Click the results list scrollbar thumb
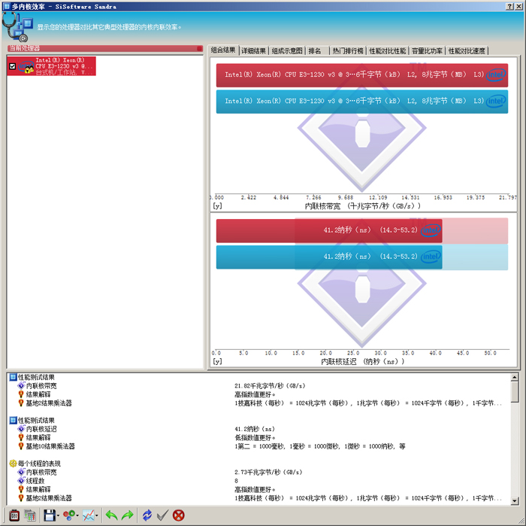Viewport: 526px width, 526px height. pos(515,391)
